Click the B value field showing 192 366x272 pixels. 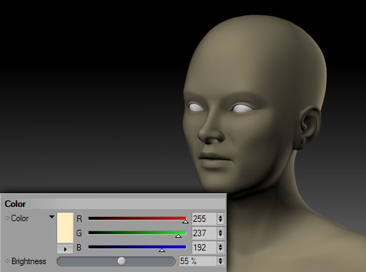tap(204, 248)
